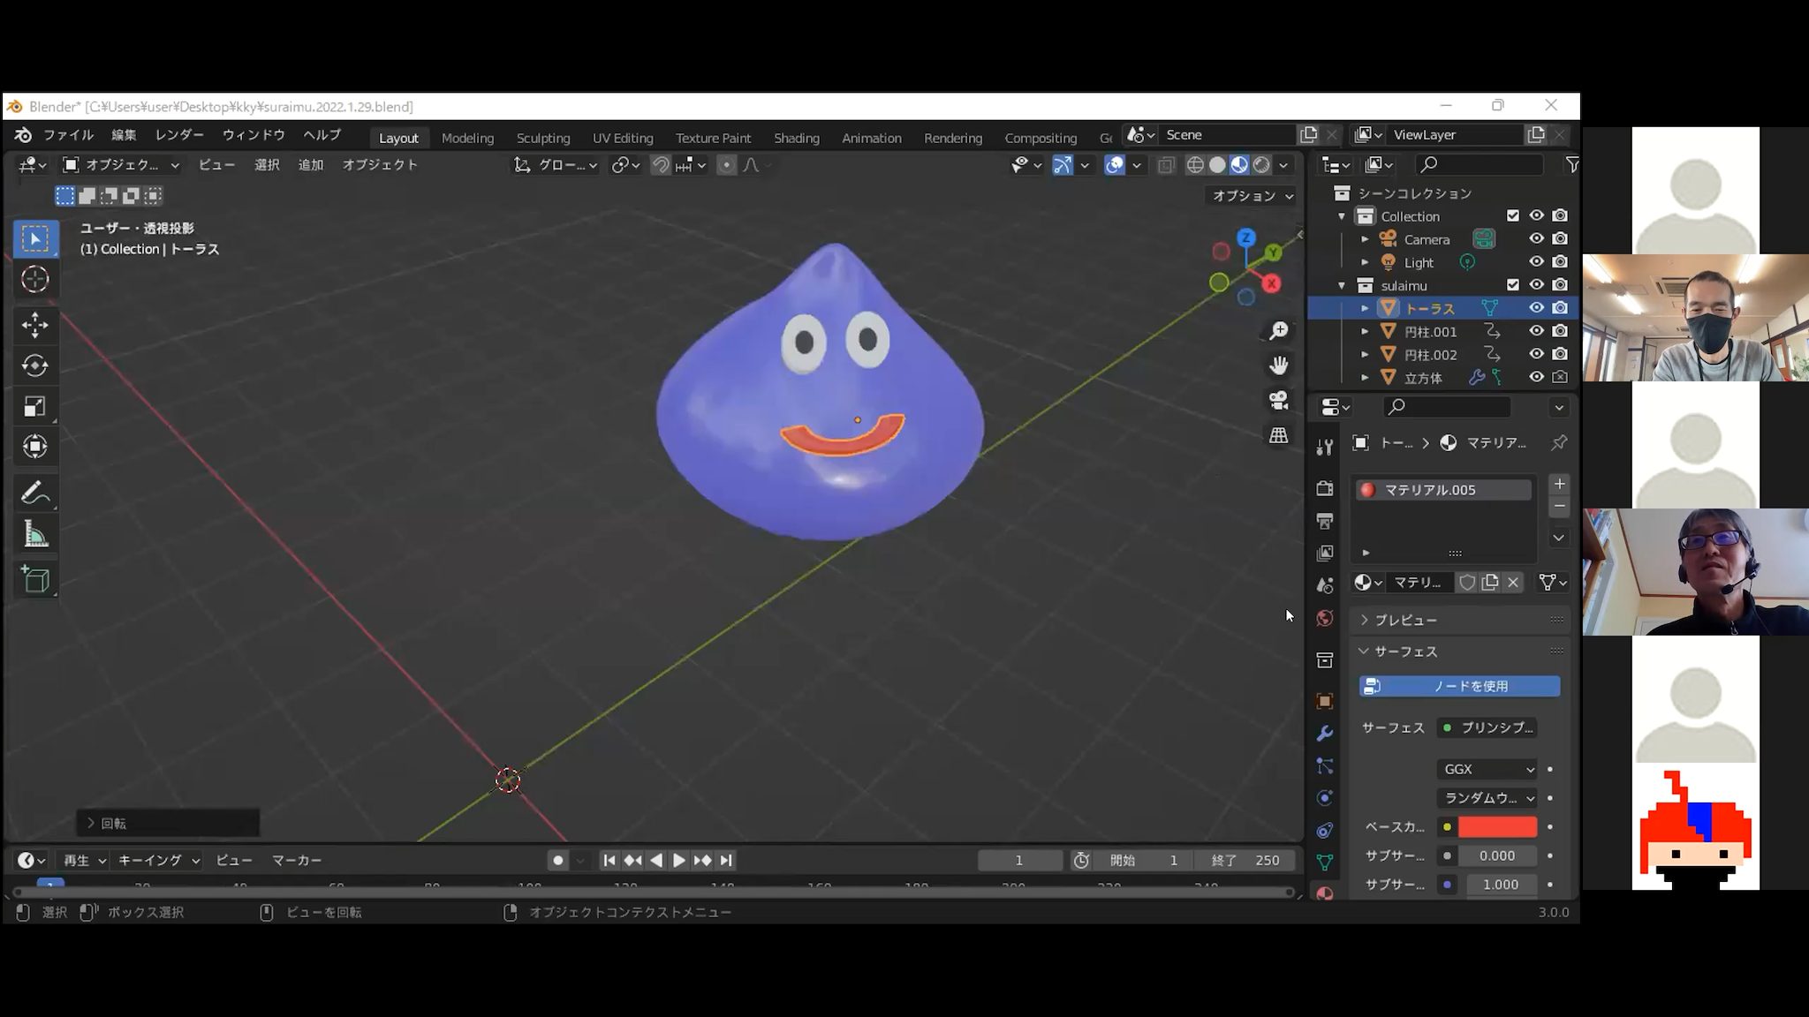Screen dimensions: 1809x1017
Task: Add a new material slot with plus
Action: coord(1559,484)
